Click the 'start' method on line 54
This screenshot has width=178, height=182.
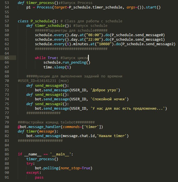151,7
